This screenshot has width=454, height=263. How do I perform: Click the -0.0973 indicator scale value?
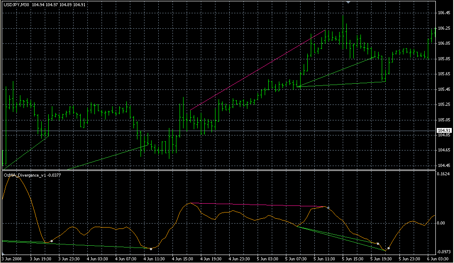click(x=444, y=252)
